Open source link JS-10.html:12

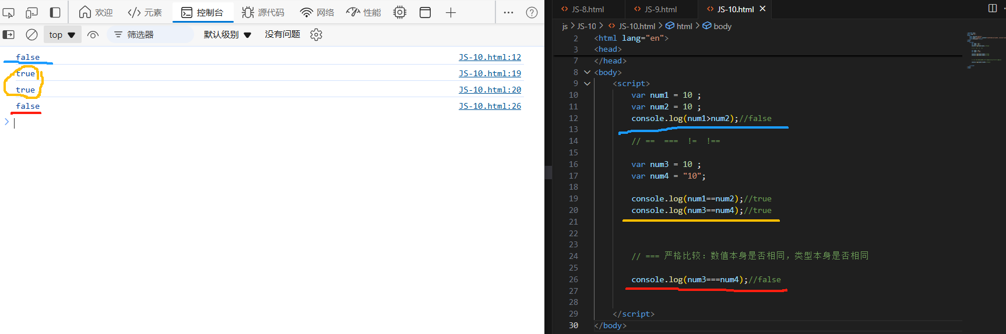click(490, 57)
